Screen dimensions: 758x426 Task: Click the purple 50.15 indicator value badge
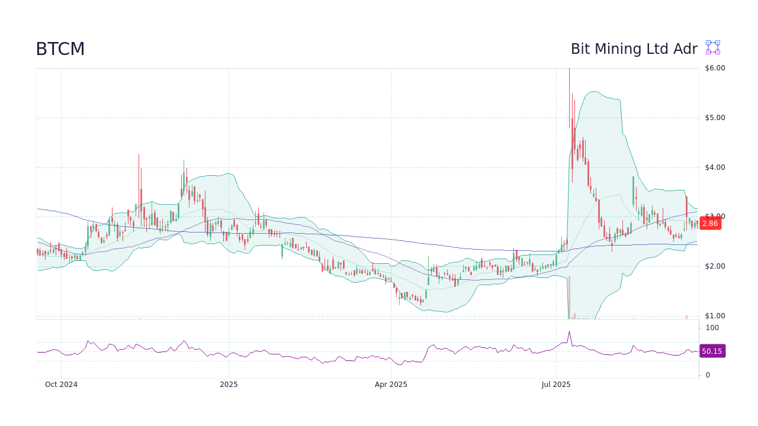click(x=712, y=351)
